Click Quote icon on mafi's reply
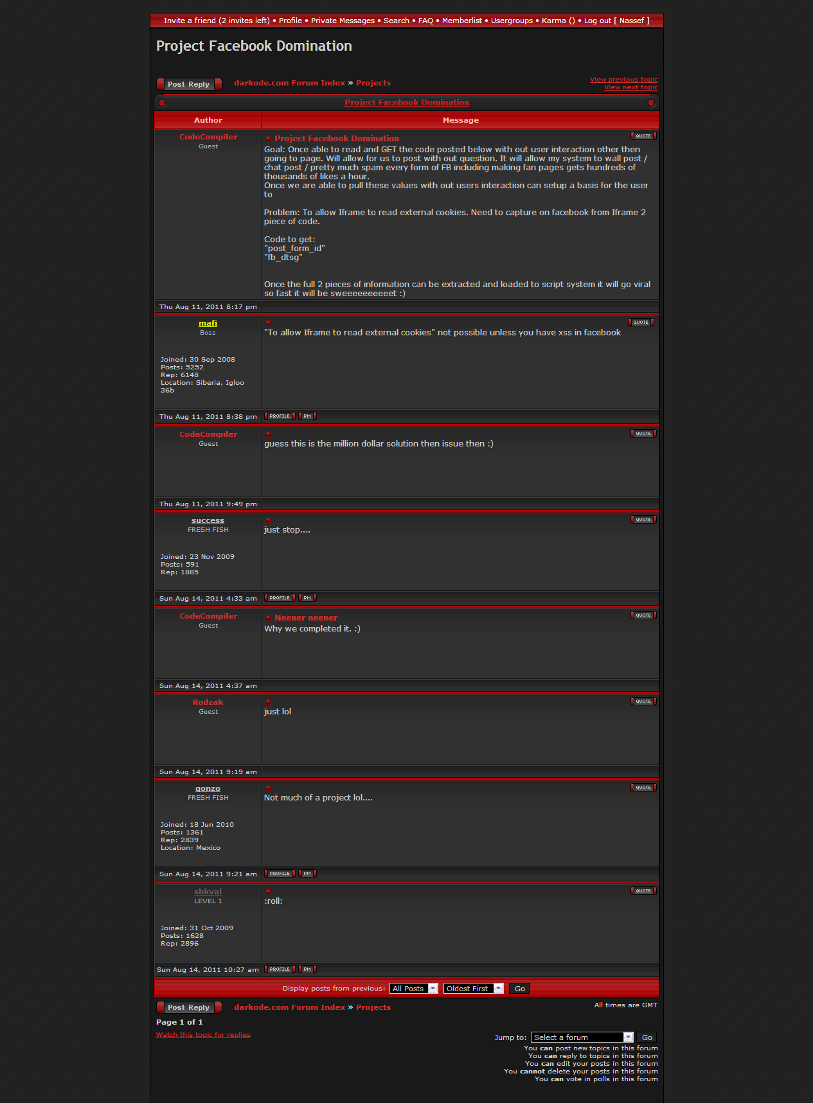The width and height of the screenshot is (813, 1103). 641,322
